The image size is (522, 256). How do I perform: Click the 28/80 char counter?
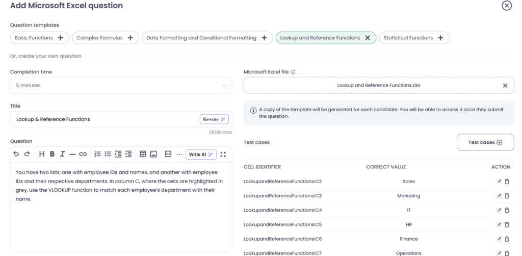pos(221,132)
